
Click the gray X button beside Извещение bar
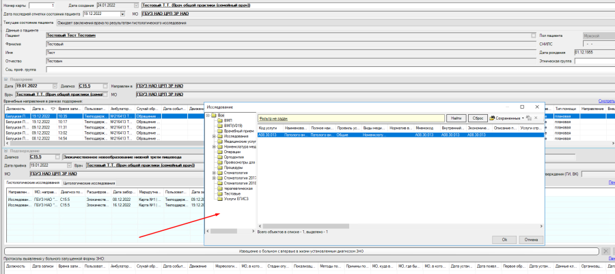[605, 251]
